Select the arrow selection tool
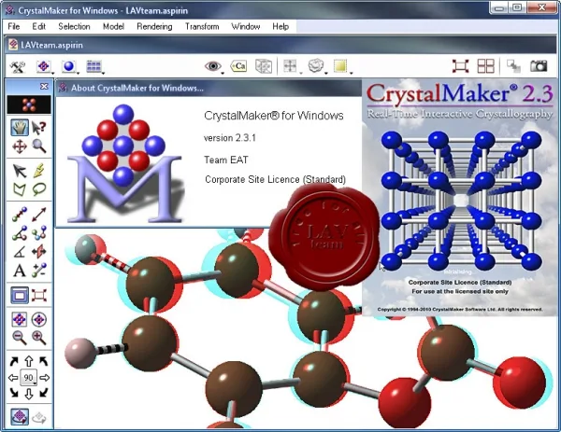Viewport: 561px width, 432px height. point(20,171)
